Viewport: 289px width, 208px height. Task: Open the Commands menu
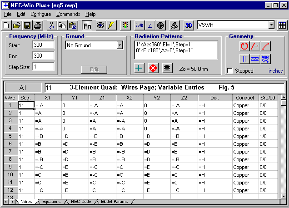(x=68, y=14)
